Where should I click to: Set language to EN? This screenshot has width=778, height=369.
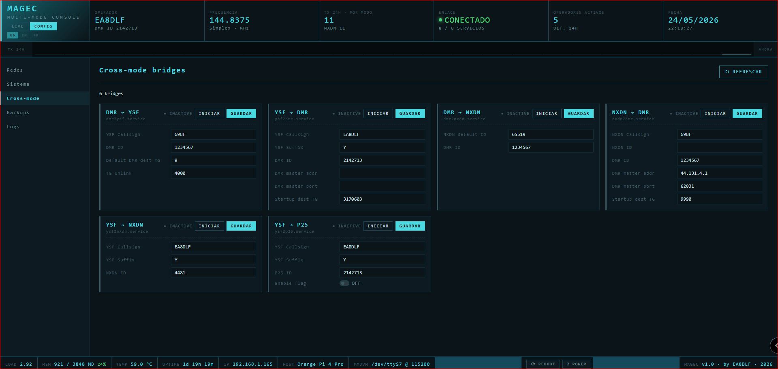tap(24, 35)
